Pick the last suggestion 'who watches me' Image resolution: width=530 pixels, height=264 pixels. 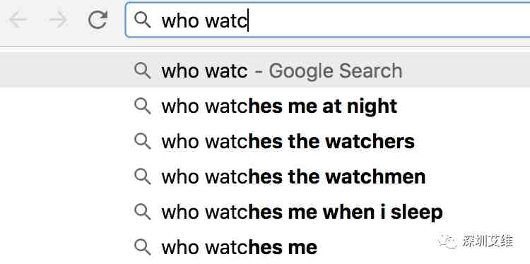[265, 247]
